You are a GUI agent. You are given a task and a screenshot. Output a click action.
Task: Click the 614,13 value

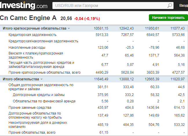(x=179, y=108)
